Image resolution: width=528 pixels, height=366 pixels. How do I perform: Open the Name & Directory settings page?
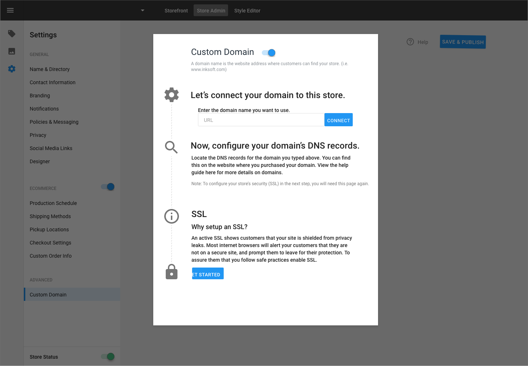pyautogui.click(x=49, y=69)
